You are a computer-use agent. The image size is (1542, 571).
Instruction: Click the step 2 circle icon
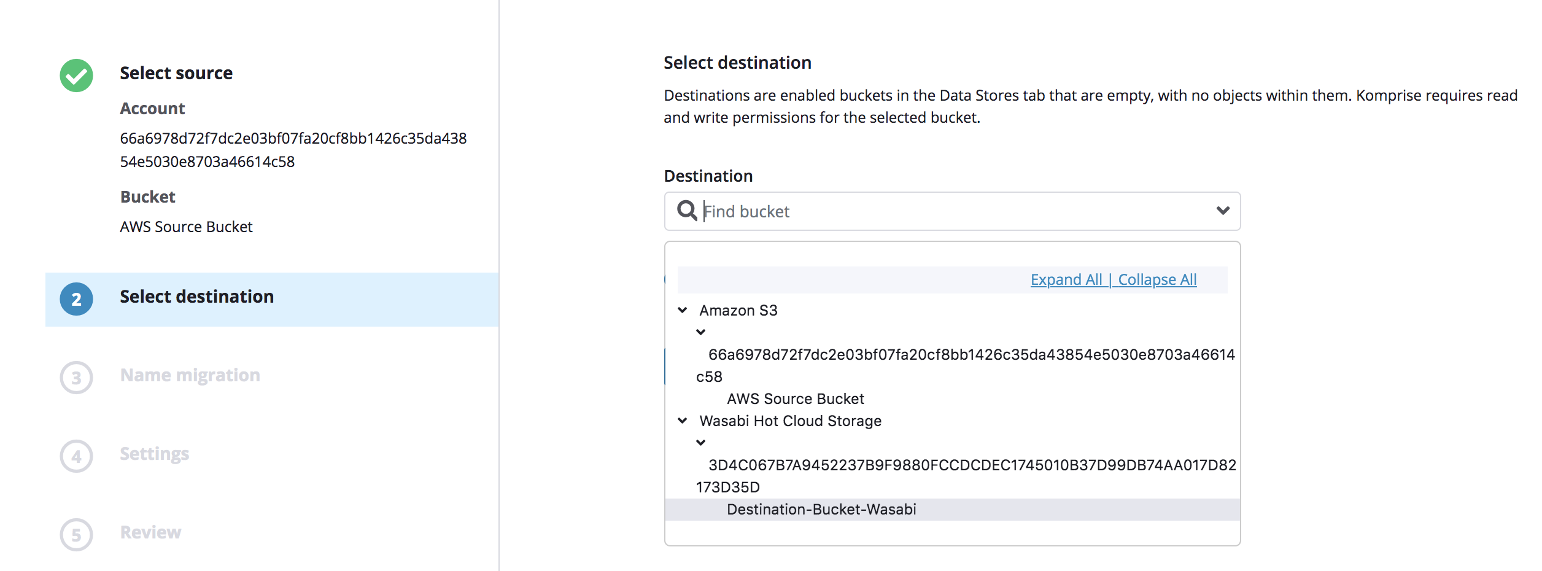point(76,299)
